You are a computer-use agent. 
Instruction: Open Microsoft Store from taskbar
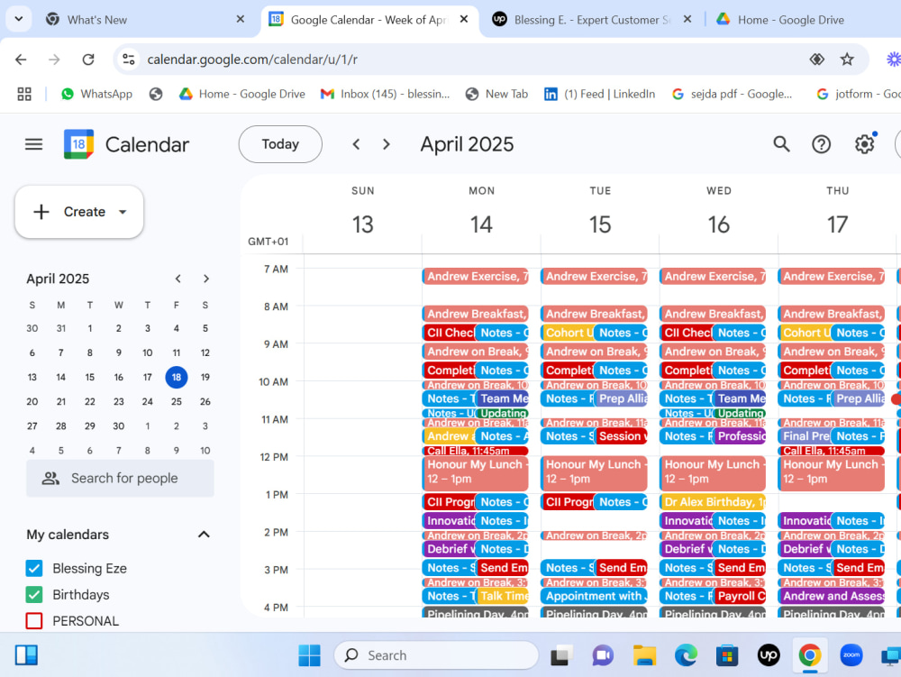pyautogui.click(x=727, y=655)
